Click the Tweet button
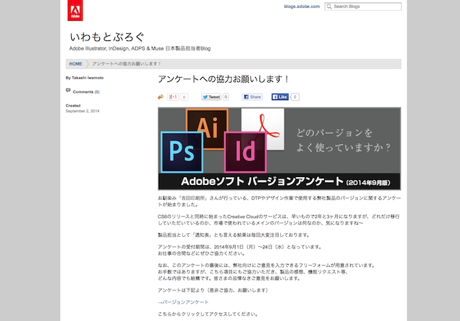The width and height of the screenshot is (460, 321). point(211,97)
